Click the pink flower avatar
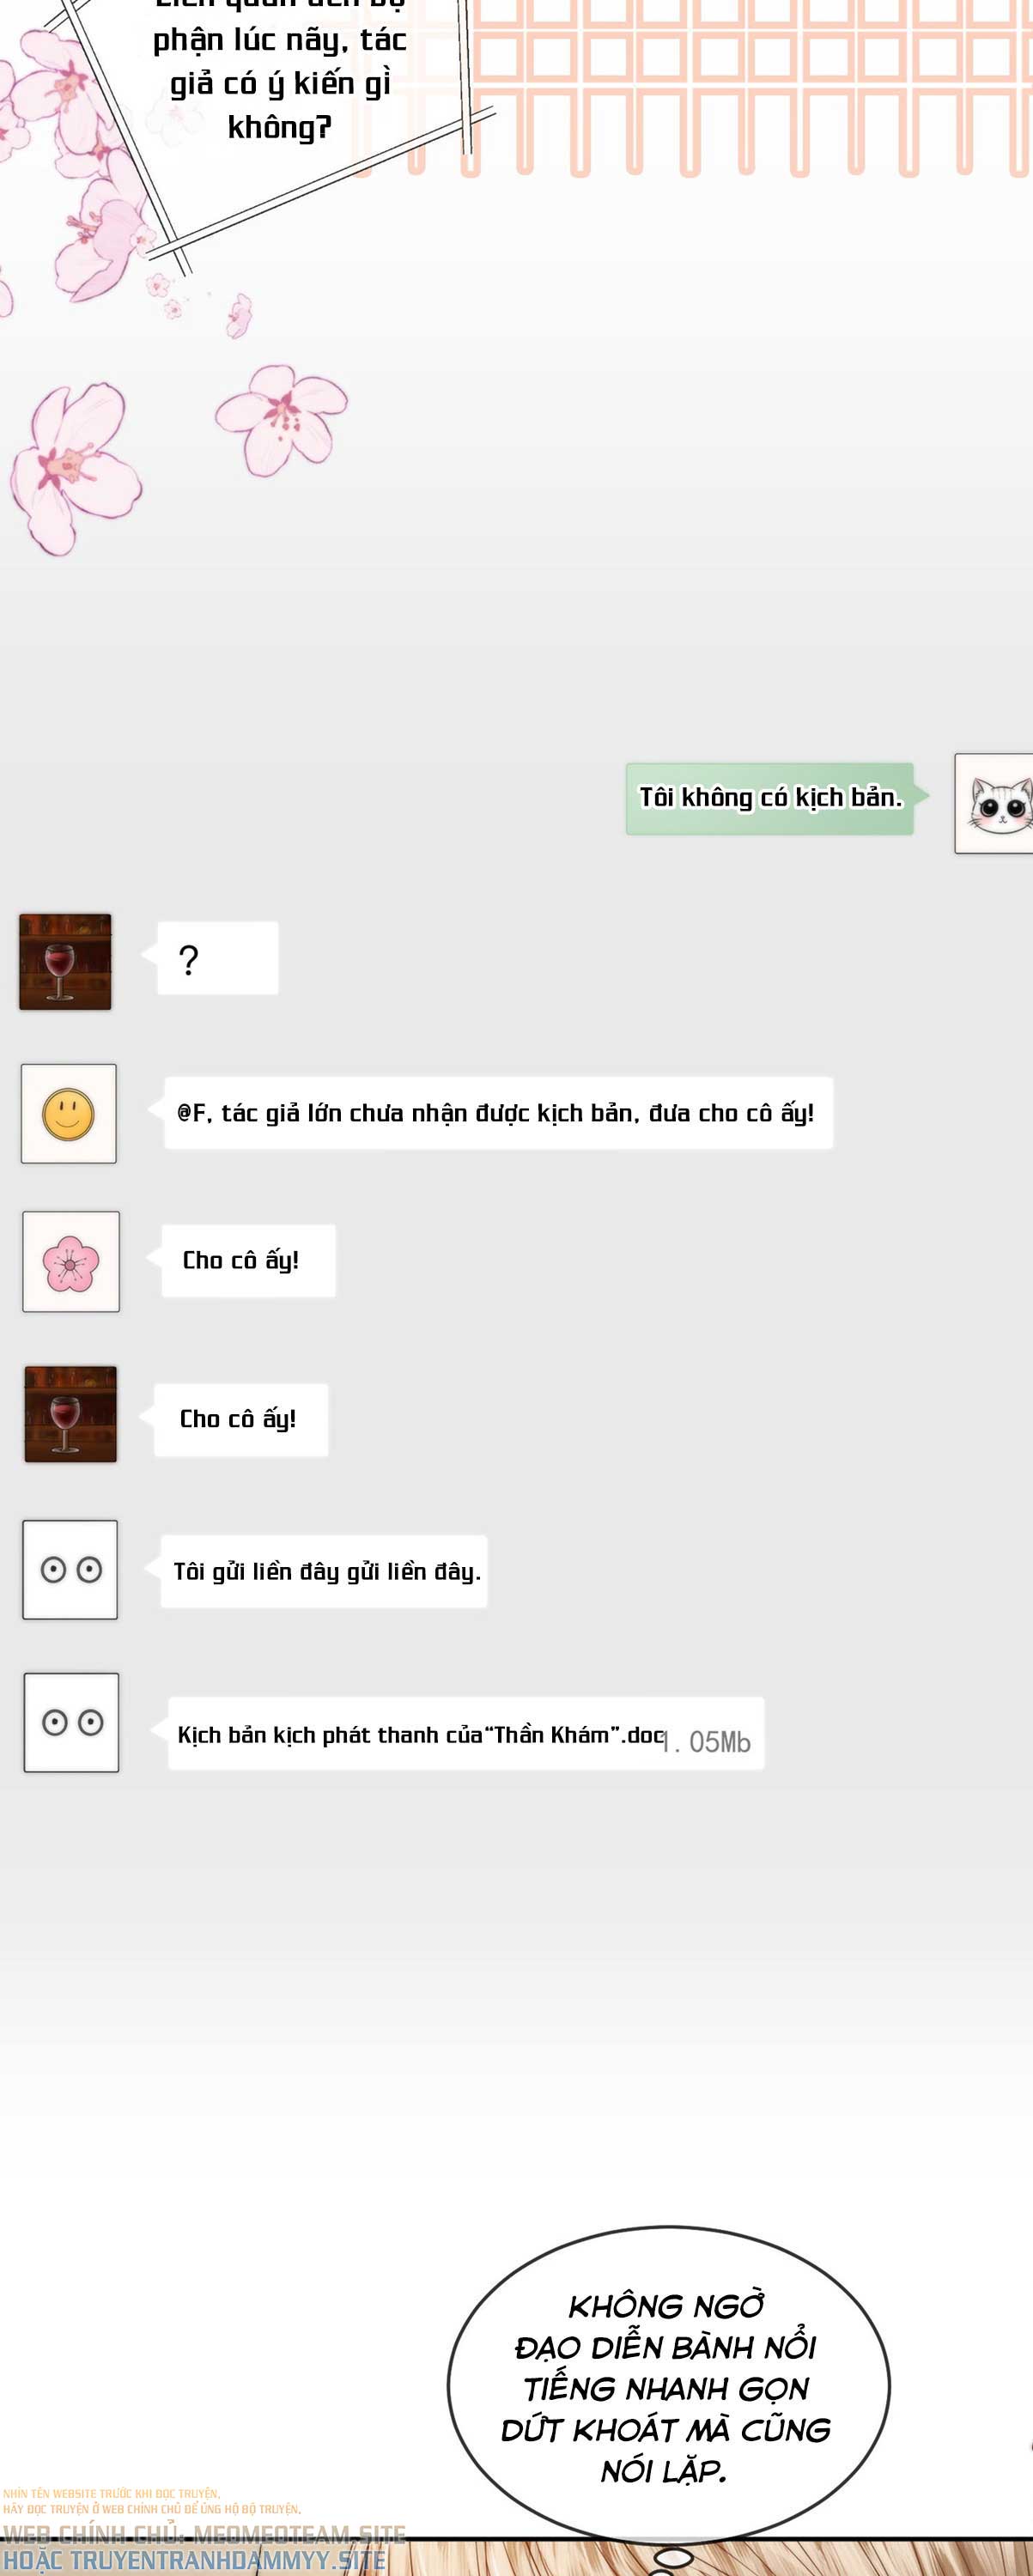 71,1261
